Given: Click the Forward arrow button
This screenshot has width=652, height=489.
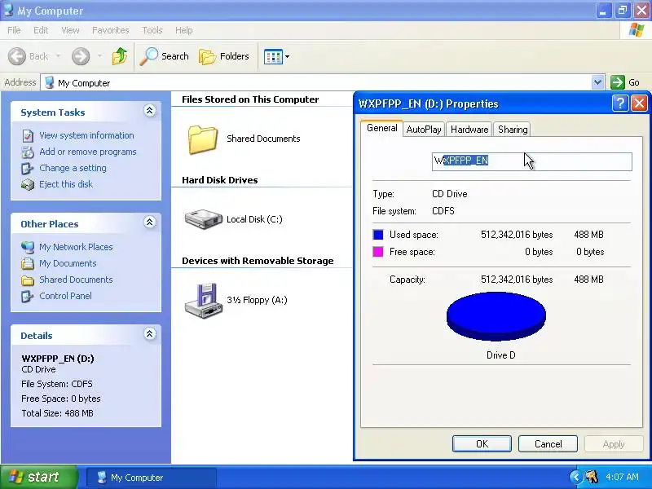Looking at the screenshot, I should click(80, 56).
